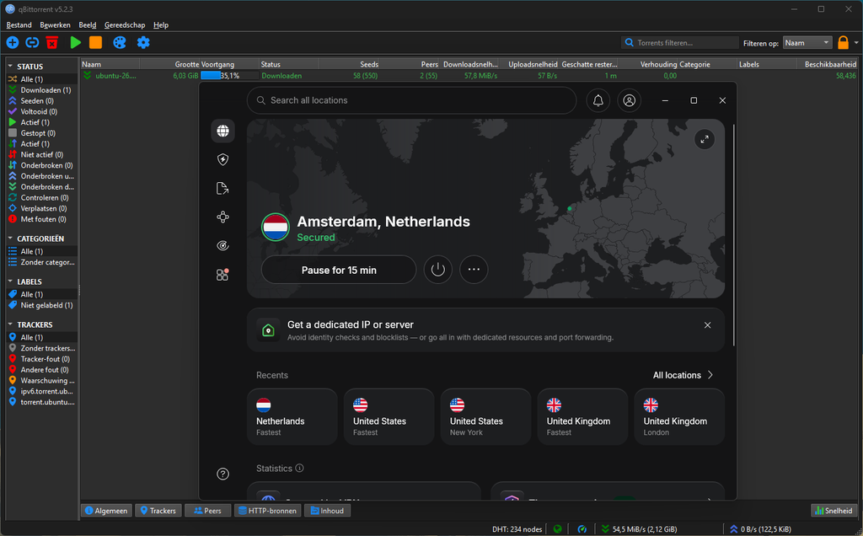Switch to the Trackers tab
The height and width of the screenshot is (536, 863).
pos(158,511)
